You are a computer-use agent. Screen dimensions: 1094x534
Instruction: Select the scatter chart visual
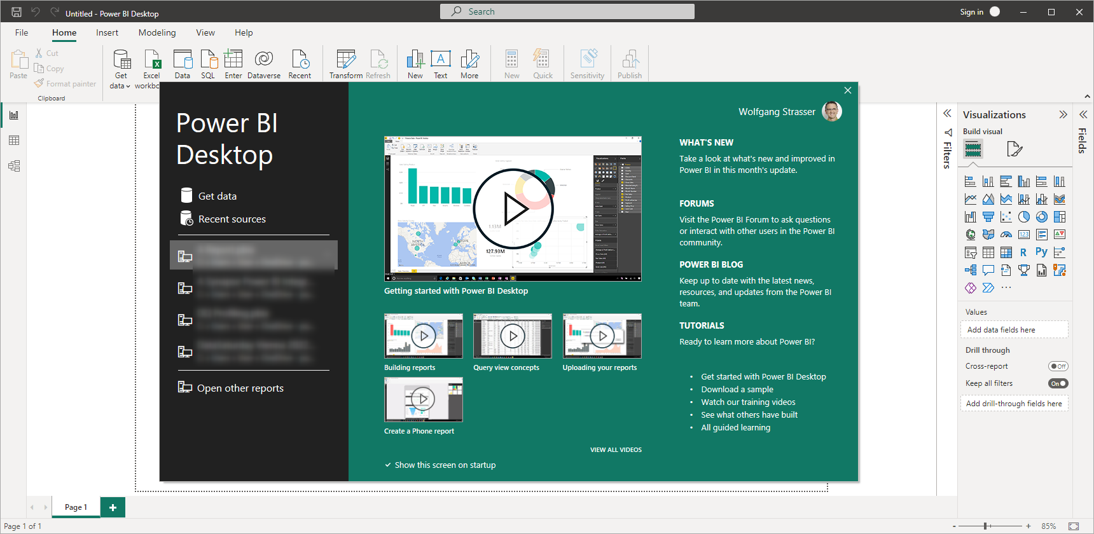point(1006,217)
